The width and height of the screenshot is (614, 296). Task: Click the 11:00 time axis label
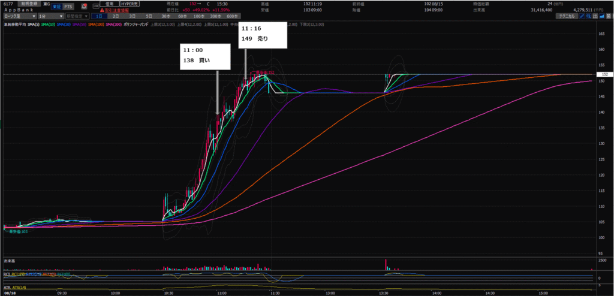[x=222, y=292]
